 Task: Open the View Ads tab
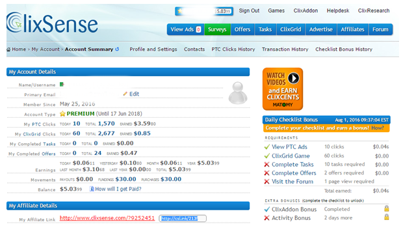click(x=186, y=29)
